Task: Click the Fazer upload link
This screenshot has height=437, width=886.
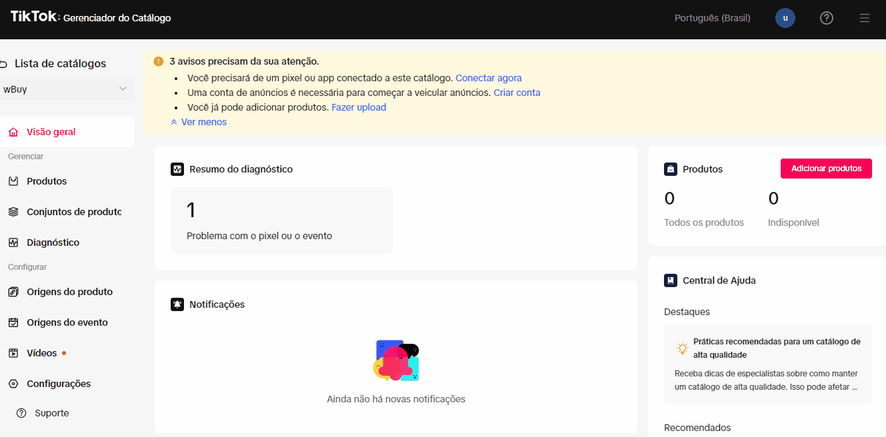Action: tap(359, 107)
